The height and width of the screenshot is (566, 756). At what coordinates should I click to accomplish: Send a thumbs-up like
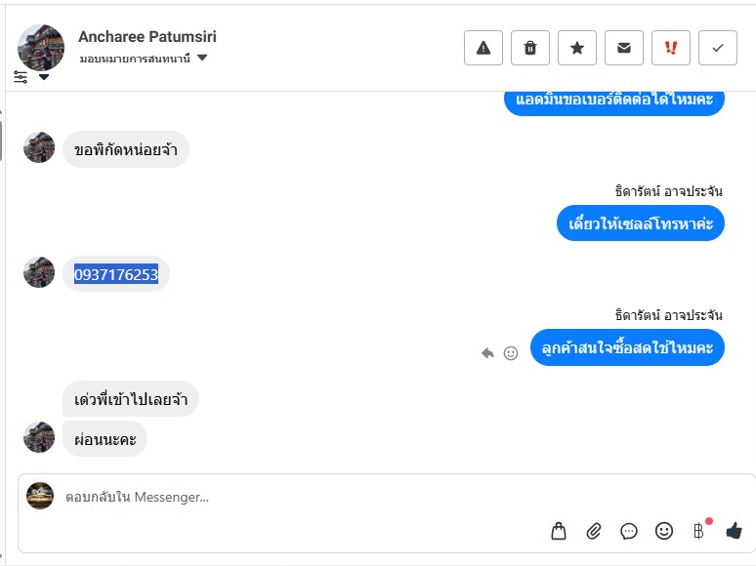pyautogui.click(x=734, y=531)
